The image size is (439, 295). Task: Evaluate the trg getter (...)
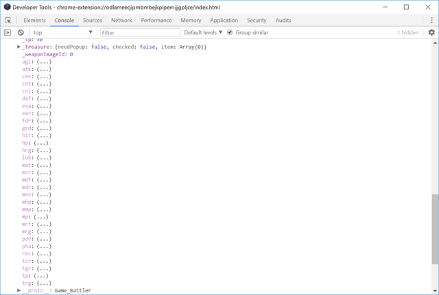click(x=44, y=283)
